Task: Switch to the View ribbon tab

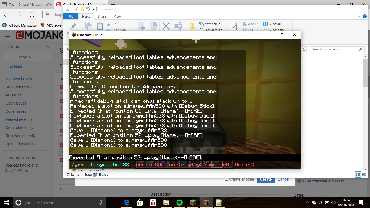Action: pos(117,17)
